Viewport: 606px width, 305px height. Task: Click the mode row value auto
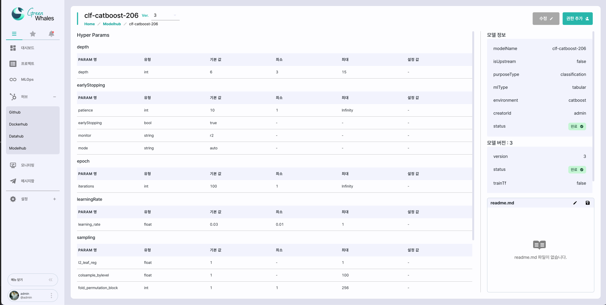[x=214, y=148]
